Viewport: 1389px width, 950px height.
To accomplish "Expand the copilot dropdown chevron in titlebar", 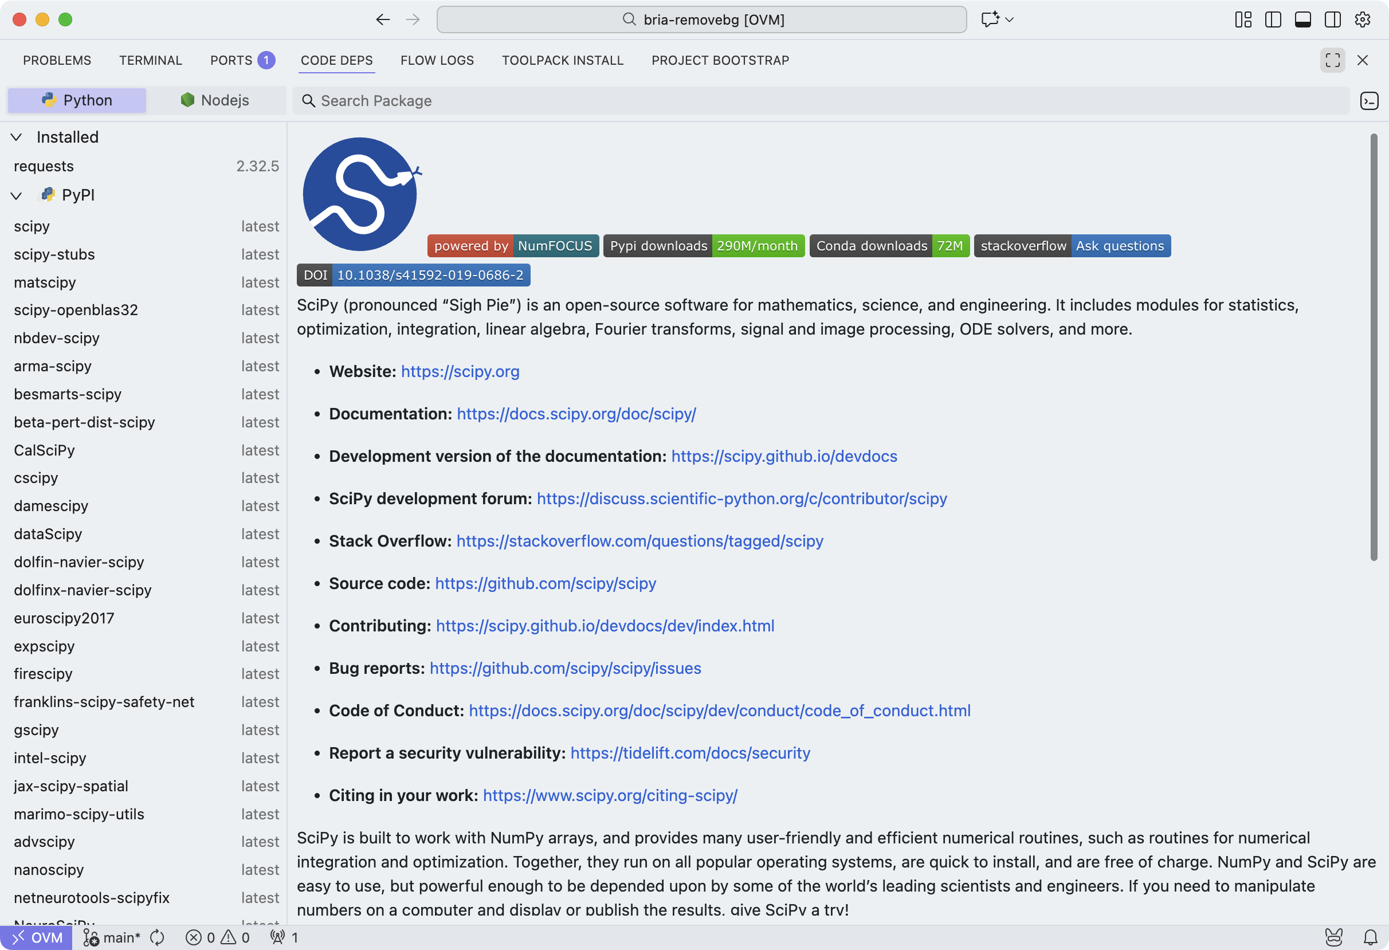I will (x=1009, y=19).
